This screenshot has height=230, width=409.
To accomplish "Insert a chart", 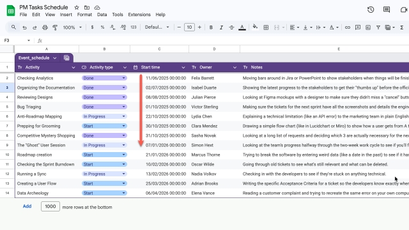I will [x=368, y=27].
